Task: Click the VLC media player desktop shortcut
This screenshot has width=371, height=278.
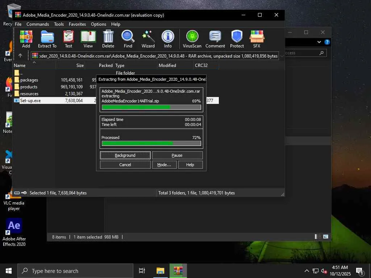Action: [x=14, y=200]
